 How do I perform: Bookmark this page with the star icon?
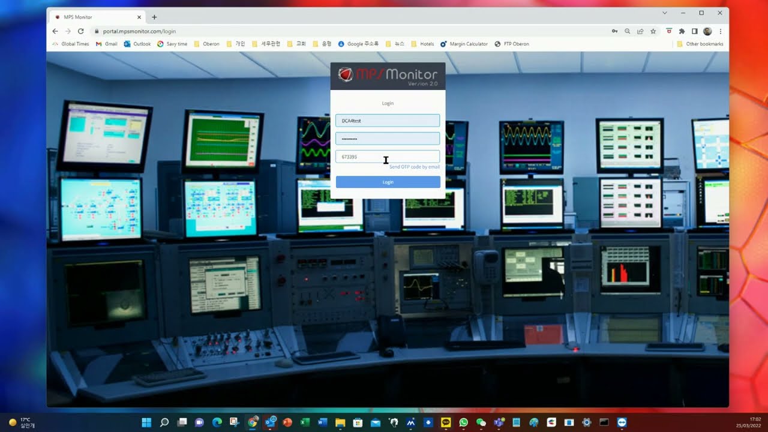click(x=653, y=31)
